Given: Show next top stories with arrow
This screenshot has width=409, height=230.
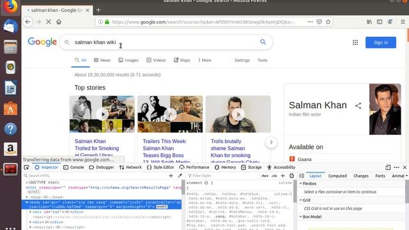Looking at the screenshot, I should coord(271,142).
